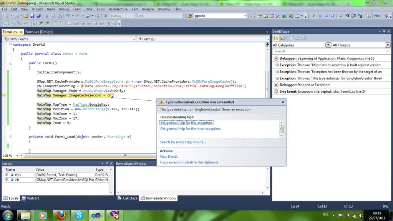
Task: Click the Step Over icon
Action: pos(353,16)
